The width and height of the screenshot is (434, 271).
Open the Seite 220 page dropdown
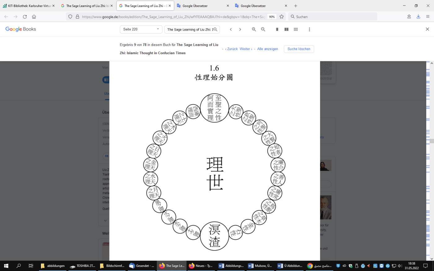click(141, 29)
